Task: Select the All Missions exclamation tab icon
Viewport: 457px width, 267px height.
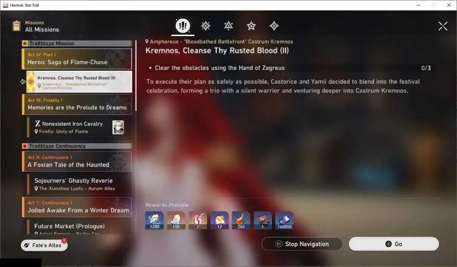Action: pyautogui.click(x=183, y=26)
